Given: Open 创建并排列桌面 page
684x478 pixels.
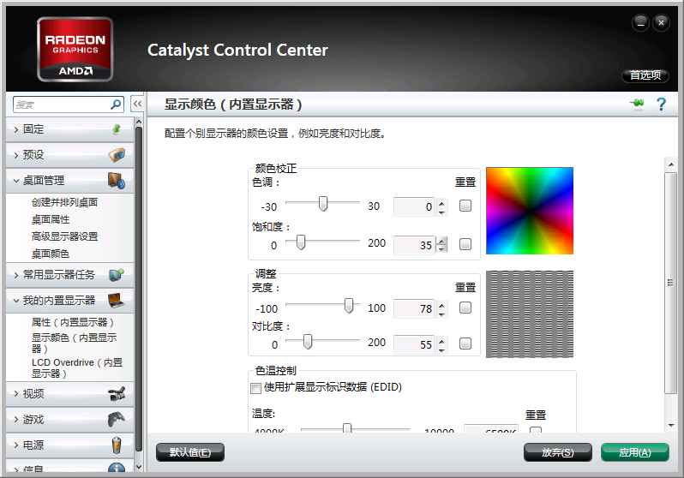Looking at the screenshot, I should point(64,202).
